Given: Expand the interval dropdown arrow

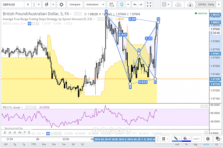Looking at the screenshot, I should [x=39, y=5].
